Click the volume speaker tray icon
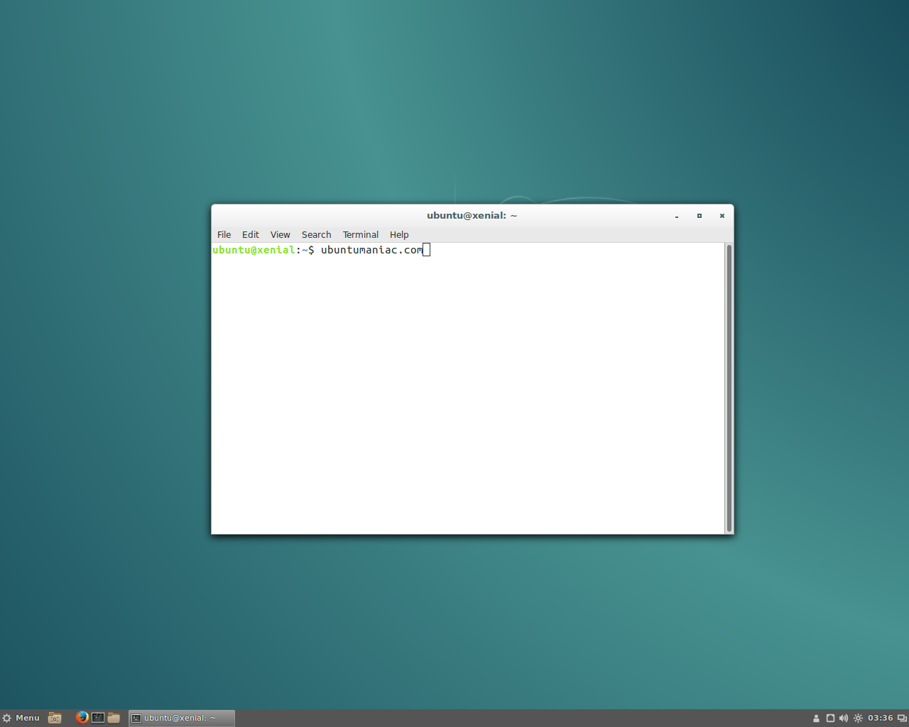This screenshot has height=727, width=909. pos(844,718)
